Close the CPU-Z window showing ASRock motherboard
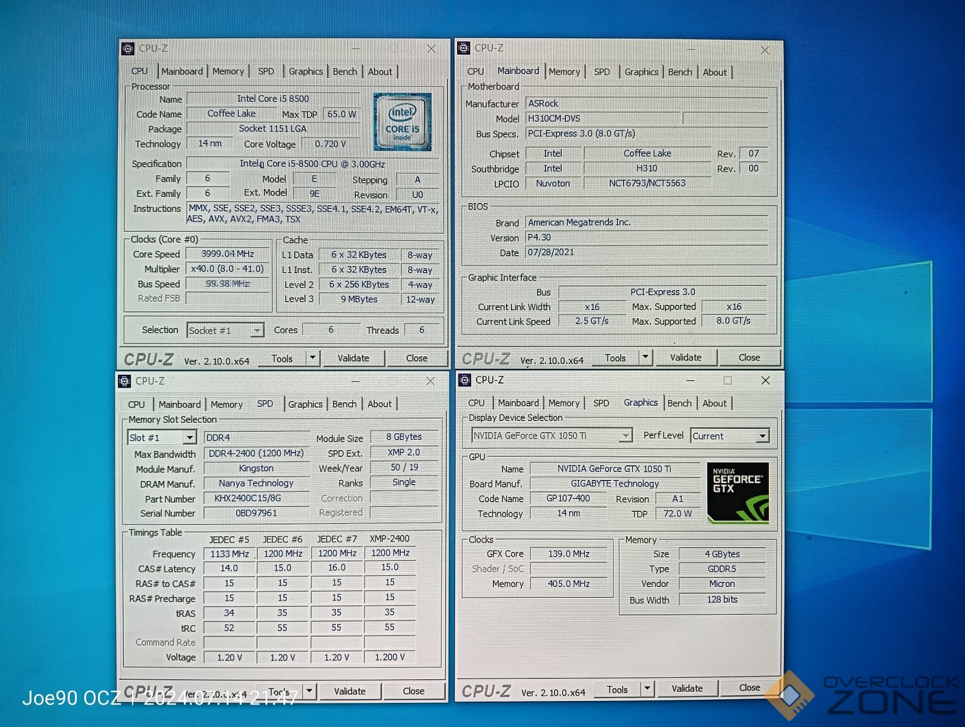This screenshot has width=965, height=727. tap(765, 50)
